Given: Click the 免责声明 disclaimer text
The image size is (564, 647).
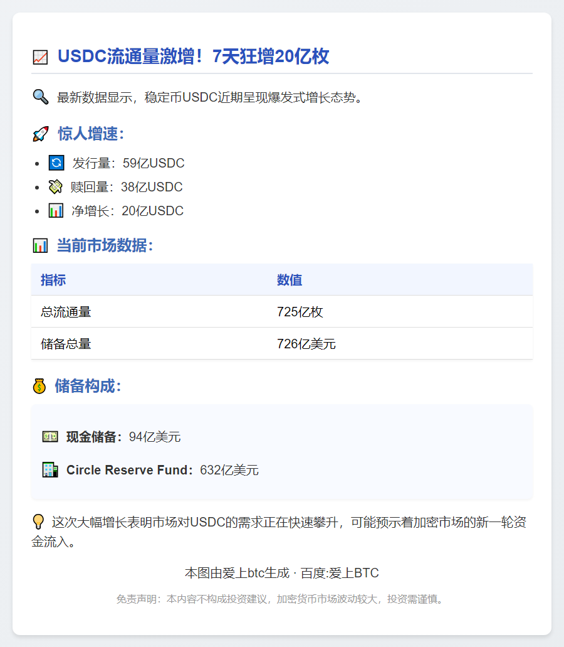Looking at the screenshot, I should pyautogui.click(x=281, y=599).
